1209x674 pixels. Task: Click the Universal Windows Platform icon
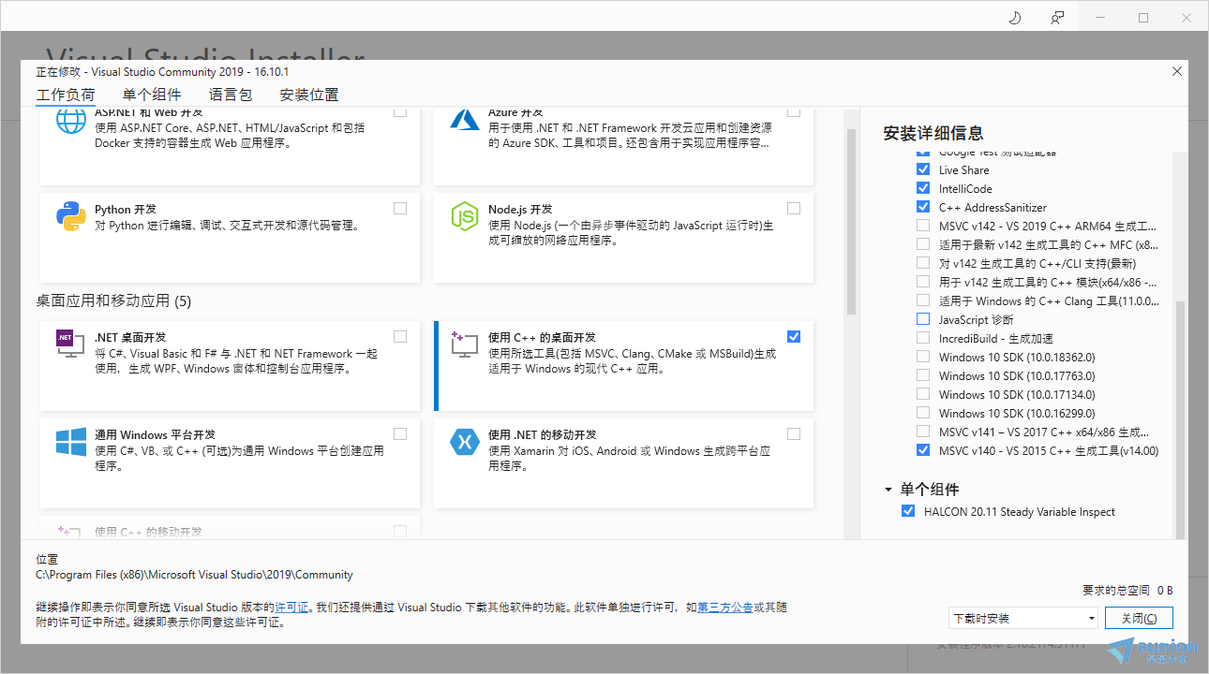point(71,442)
